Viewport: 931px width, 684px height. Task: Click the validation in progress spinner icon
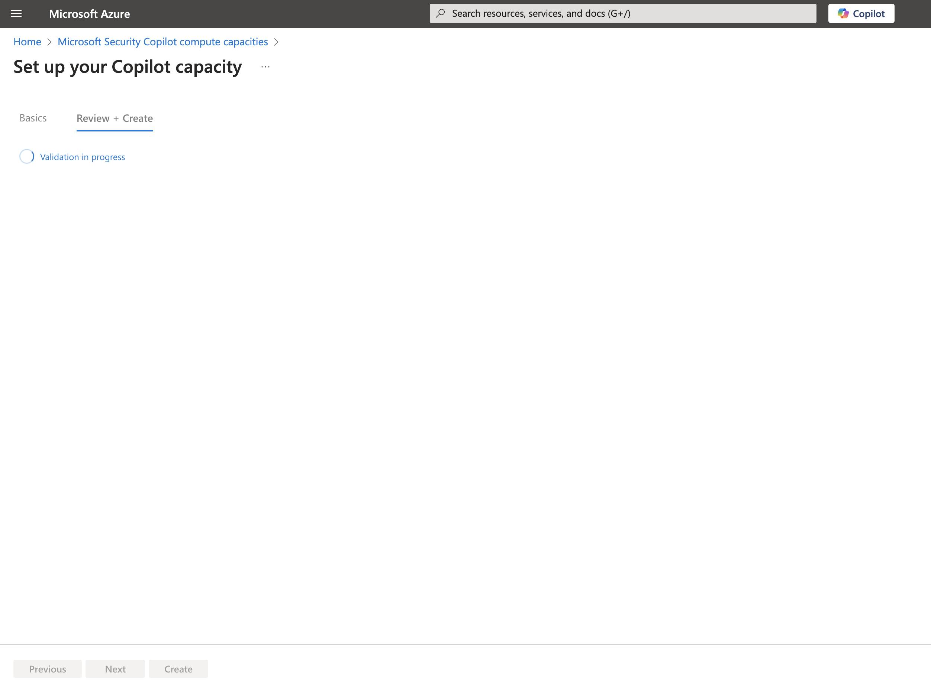pyautogui.click(x=28, y=156)
